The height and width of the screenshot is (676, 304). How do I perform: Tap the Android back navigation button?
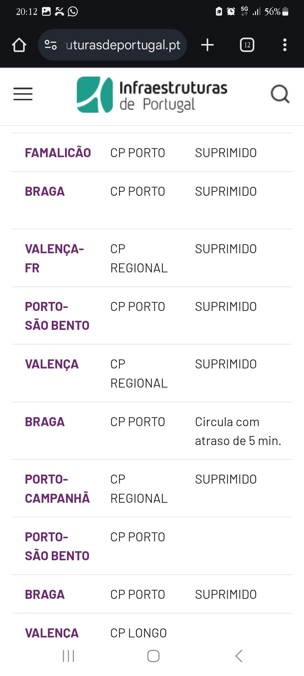point(239,656)
